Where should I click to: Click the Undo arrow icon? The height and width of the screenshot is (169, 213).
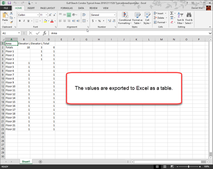coord(15,3)
